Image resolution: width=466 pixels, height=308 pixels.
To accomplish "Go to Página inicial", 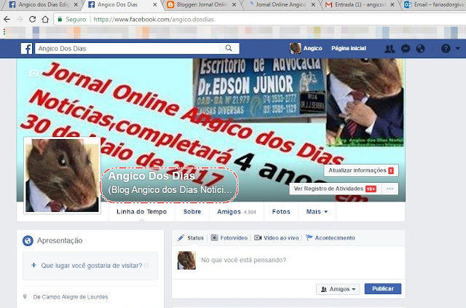I will (x=349, y=48).
